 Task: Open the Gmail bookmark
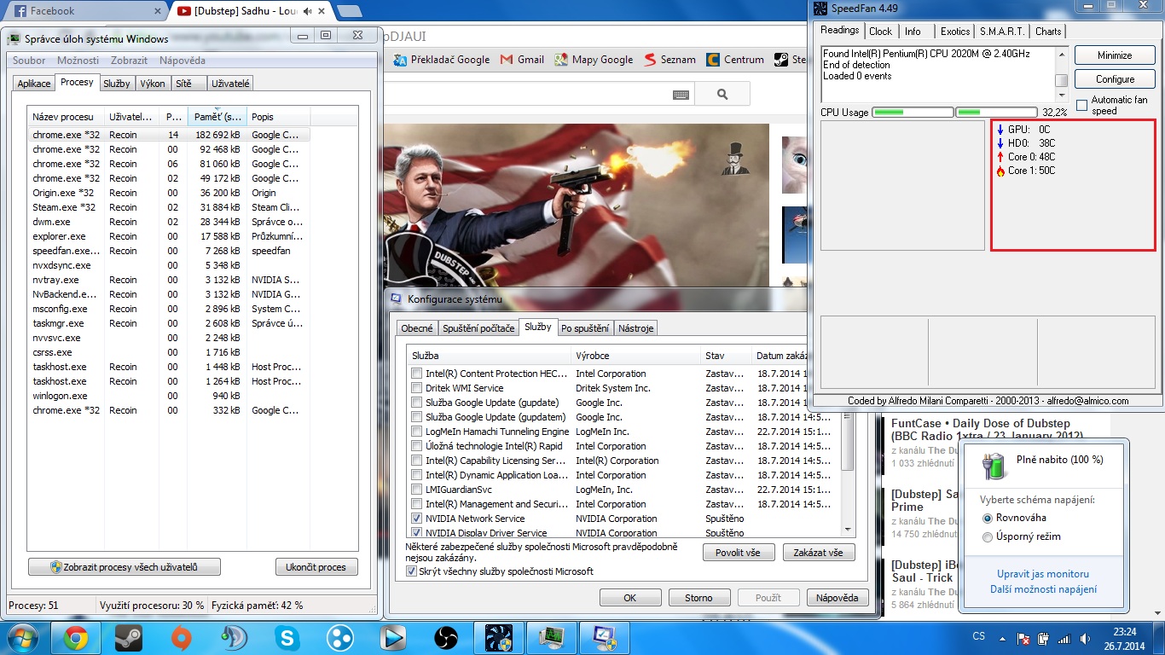tap(522, 60)
